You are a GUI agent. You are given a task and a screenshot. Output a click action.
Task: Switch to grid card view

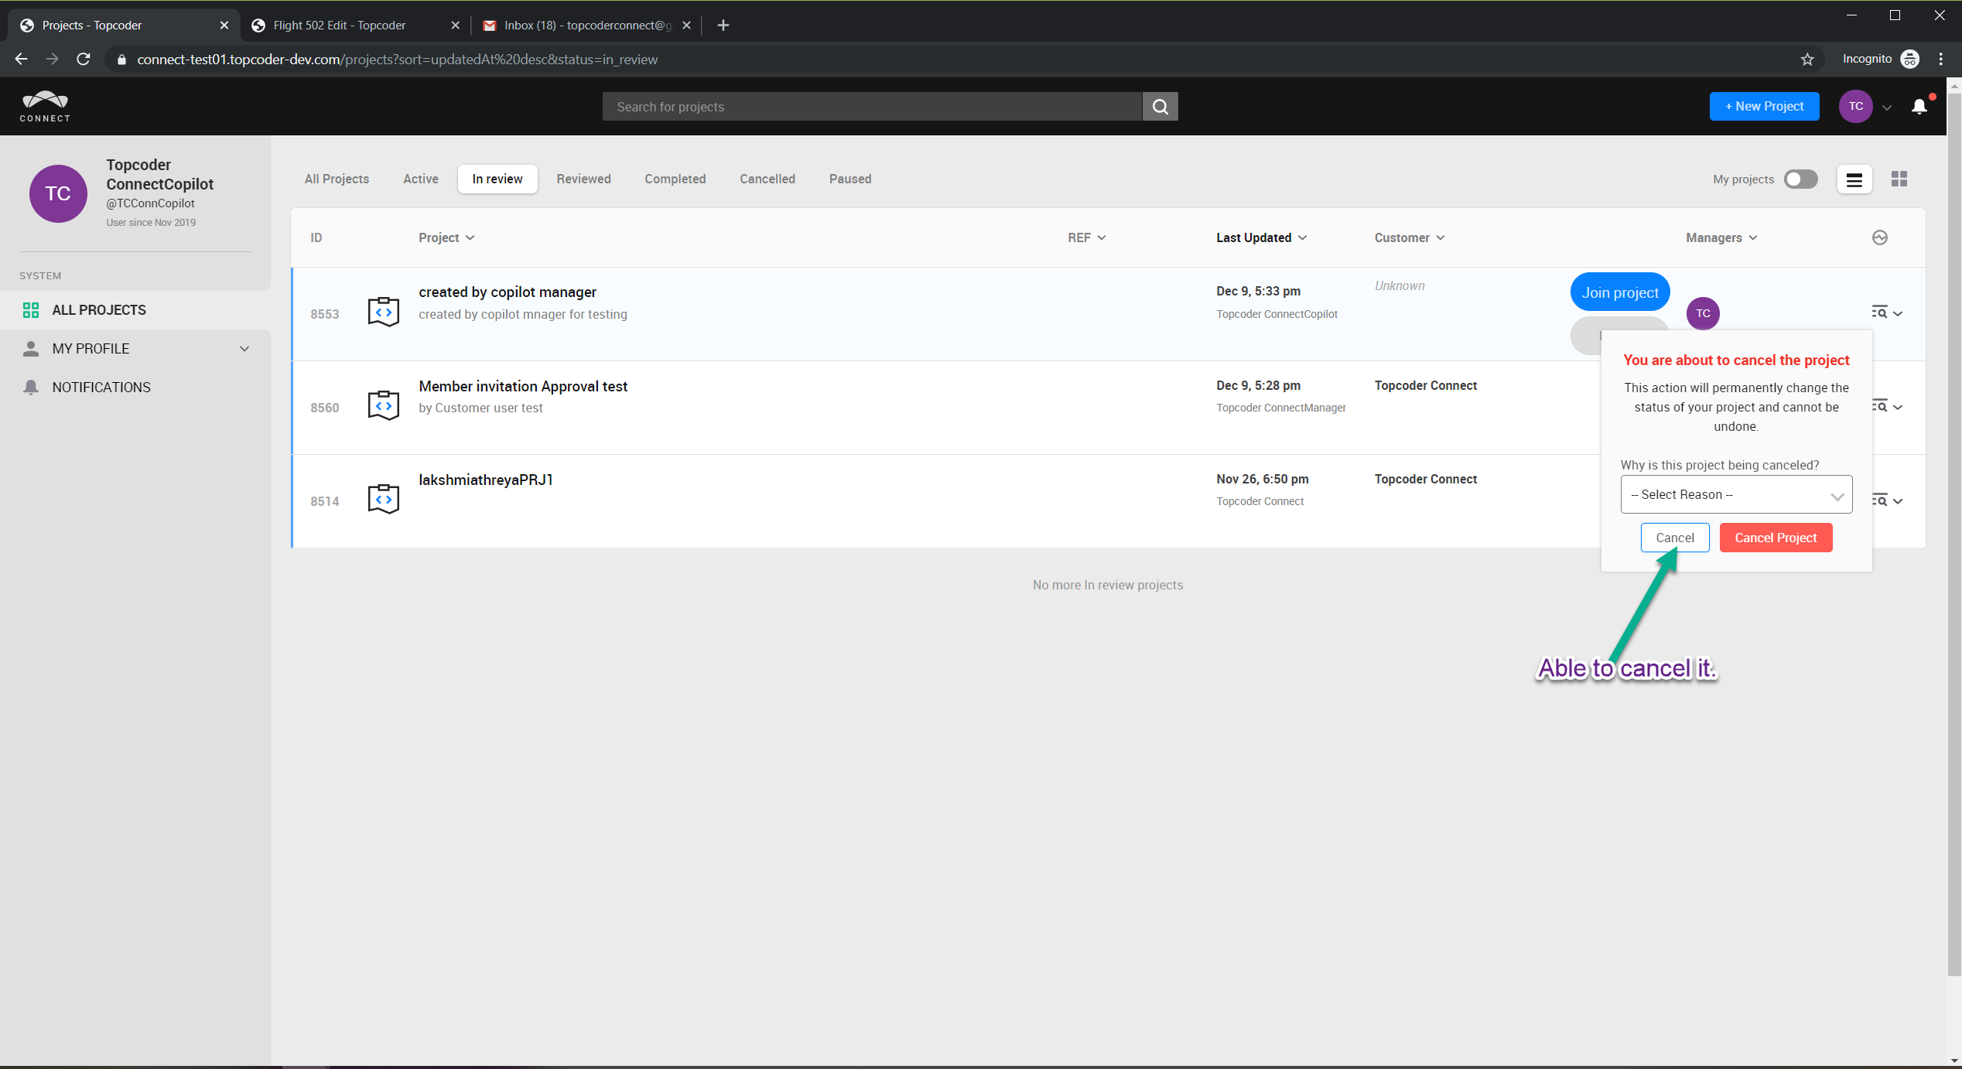pyautogui.click(x=1899, y=179)
